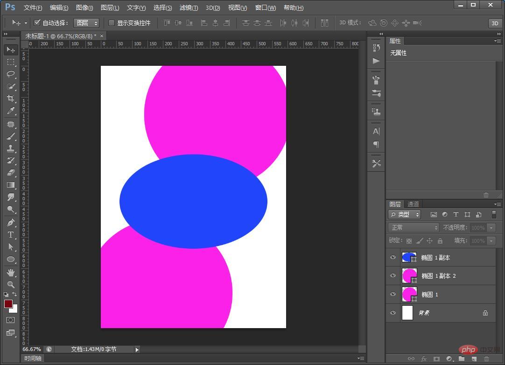Select the Horizontal Type tool
This screenshot has height=365, width=505.
[x=11, y=235]
